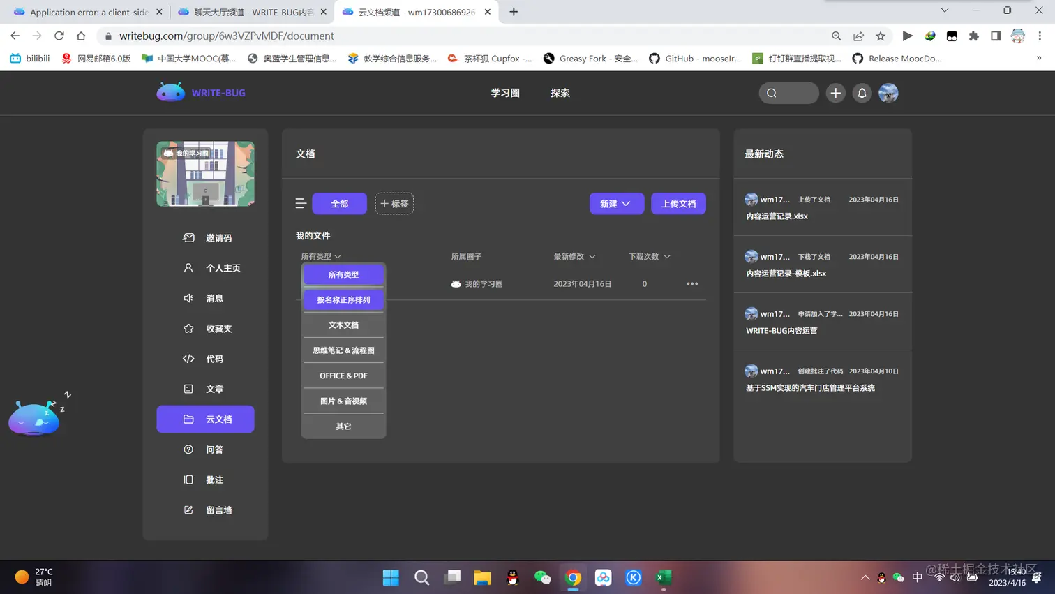Select 云文档 in sidebar

205,419
